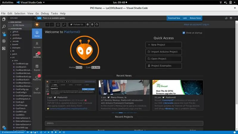The image size is (238, 134).
Task: Open the Edit menu
Action: point(10,13)
